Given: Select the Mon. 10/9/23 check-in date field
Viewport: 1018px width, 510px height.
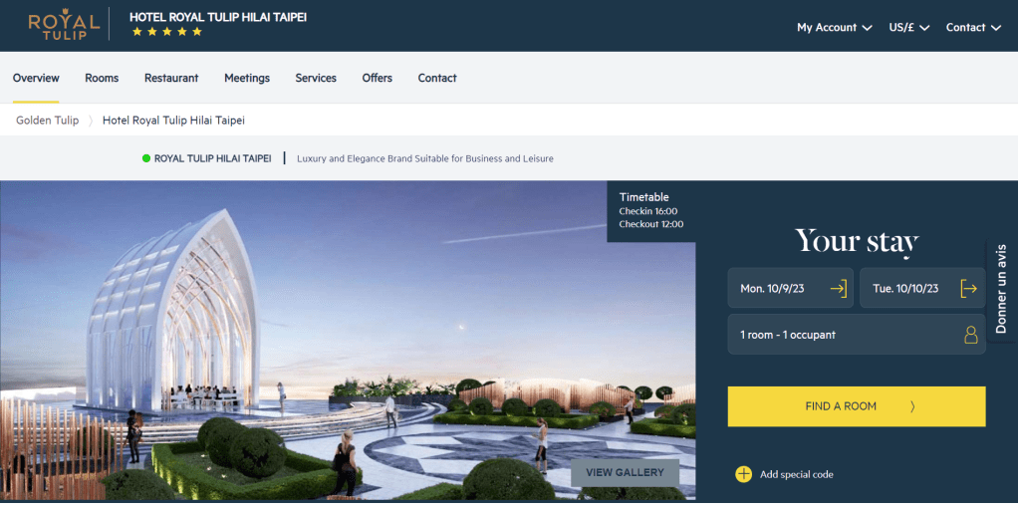Looking at the screenshot, I should [790, 288].
